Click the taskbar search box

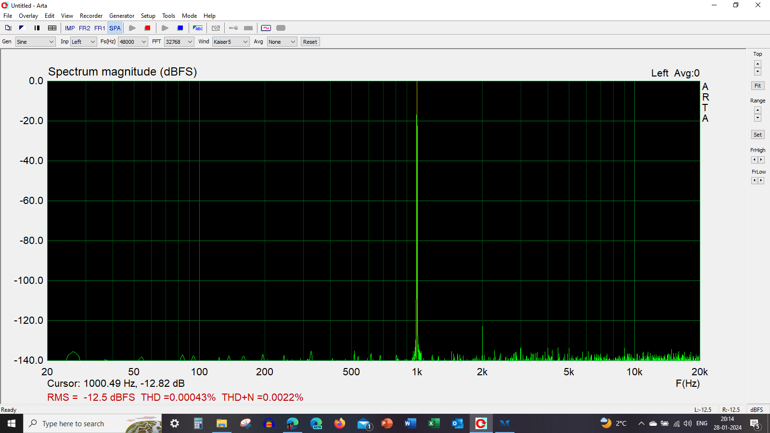(x=92, y=423)
